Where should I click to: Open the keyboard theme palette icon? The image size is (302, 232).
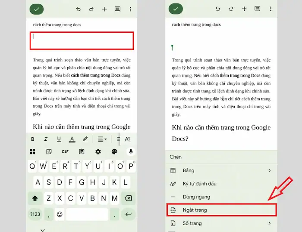click(x=114, y=152)
